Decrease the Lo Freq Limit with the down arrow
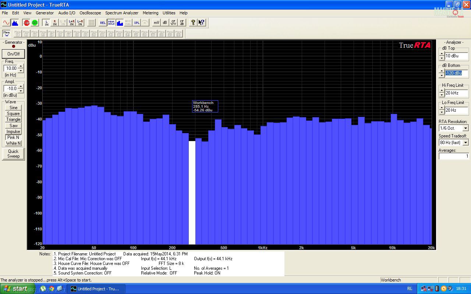This screenshot has width=471, height=294. point(442,112)
